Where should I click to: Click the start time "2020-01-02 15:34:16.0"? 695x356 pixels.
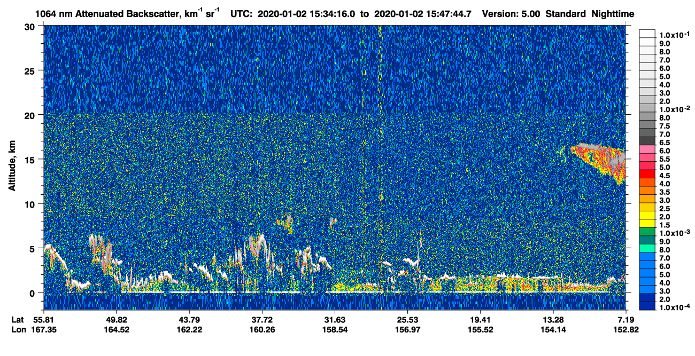307,13
